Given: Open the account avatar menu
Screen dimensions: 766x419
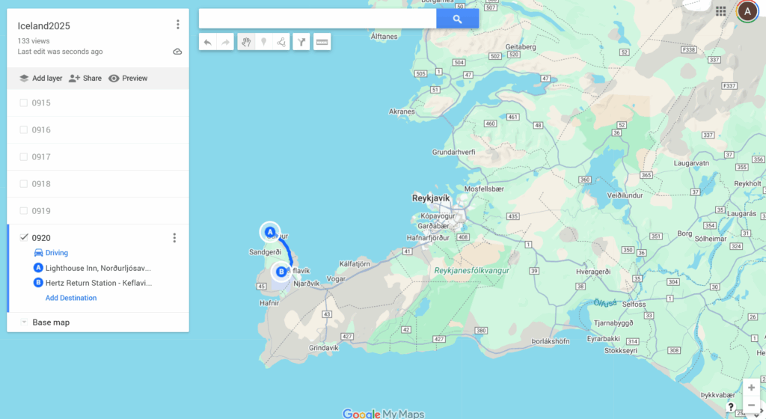Looking at the screenshot, I should pyautogui.click(x=747, y=11).
